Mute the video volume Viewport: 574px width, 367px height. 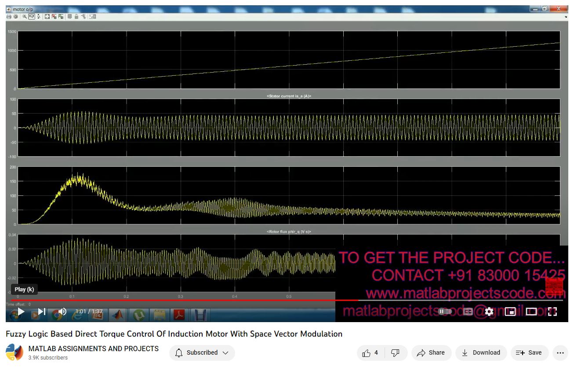click(62, 312)
